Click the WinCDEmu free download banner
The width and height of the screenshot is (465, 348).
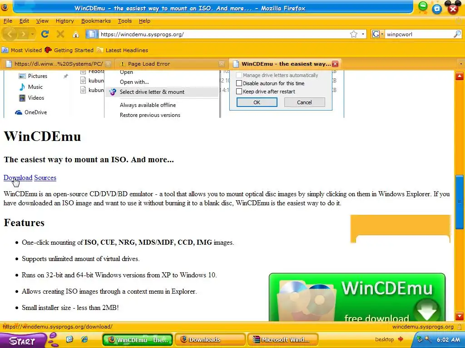(x=357, y=297)
